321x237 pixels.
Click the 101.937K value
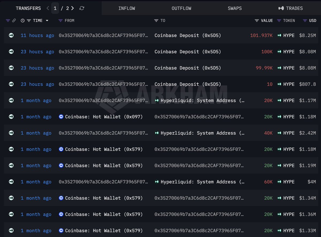click(261, 35)
